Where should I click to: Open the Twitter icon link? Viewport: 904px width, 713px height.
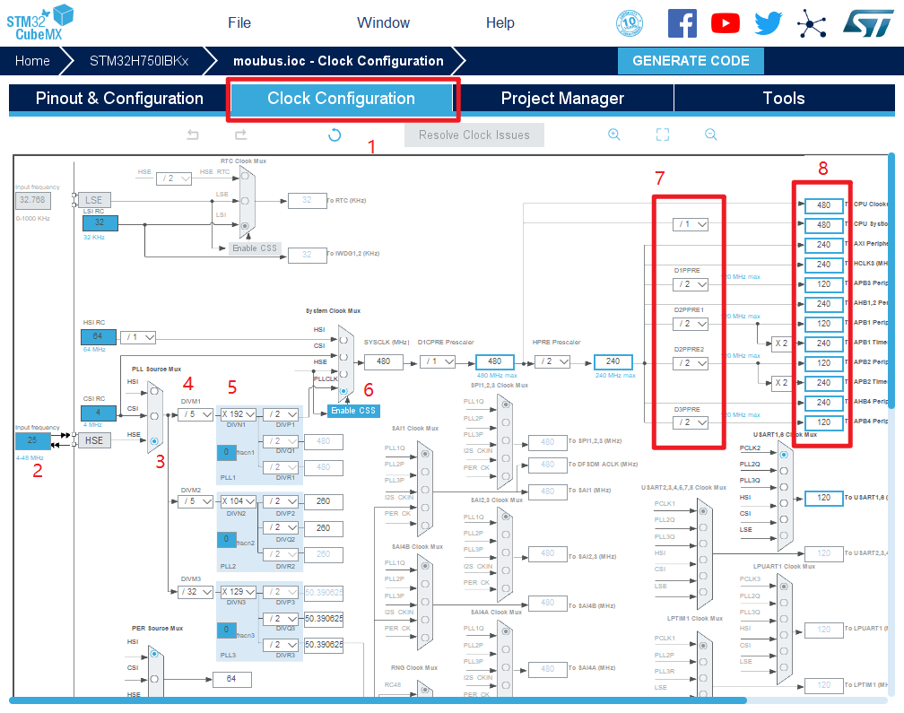(x=769, y=23)
